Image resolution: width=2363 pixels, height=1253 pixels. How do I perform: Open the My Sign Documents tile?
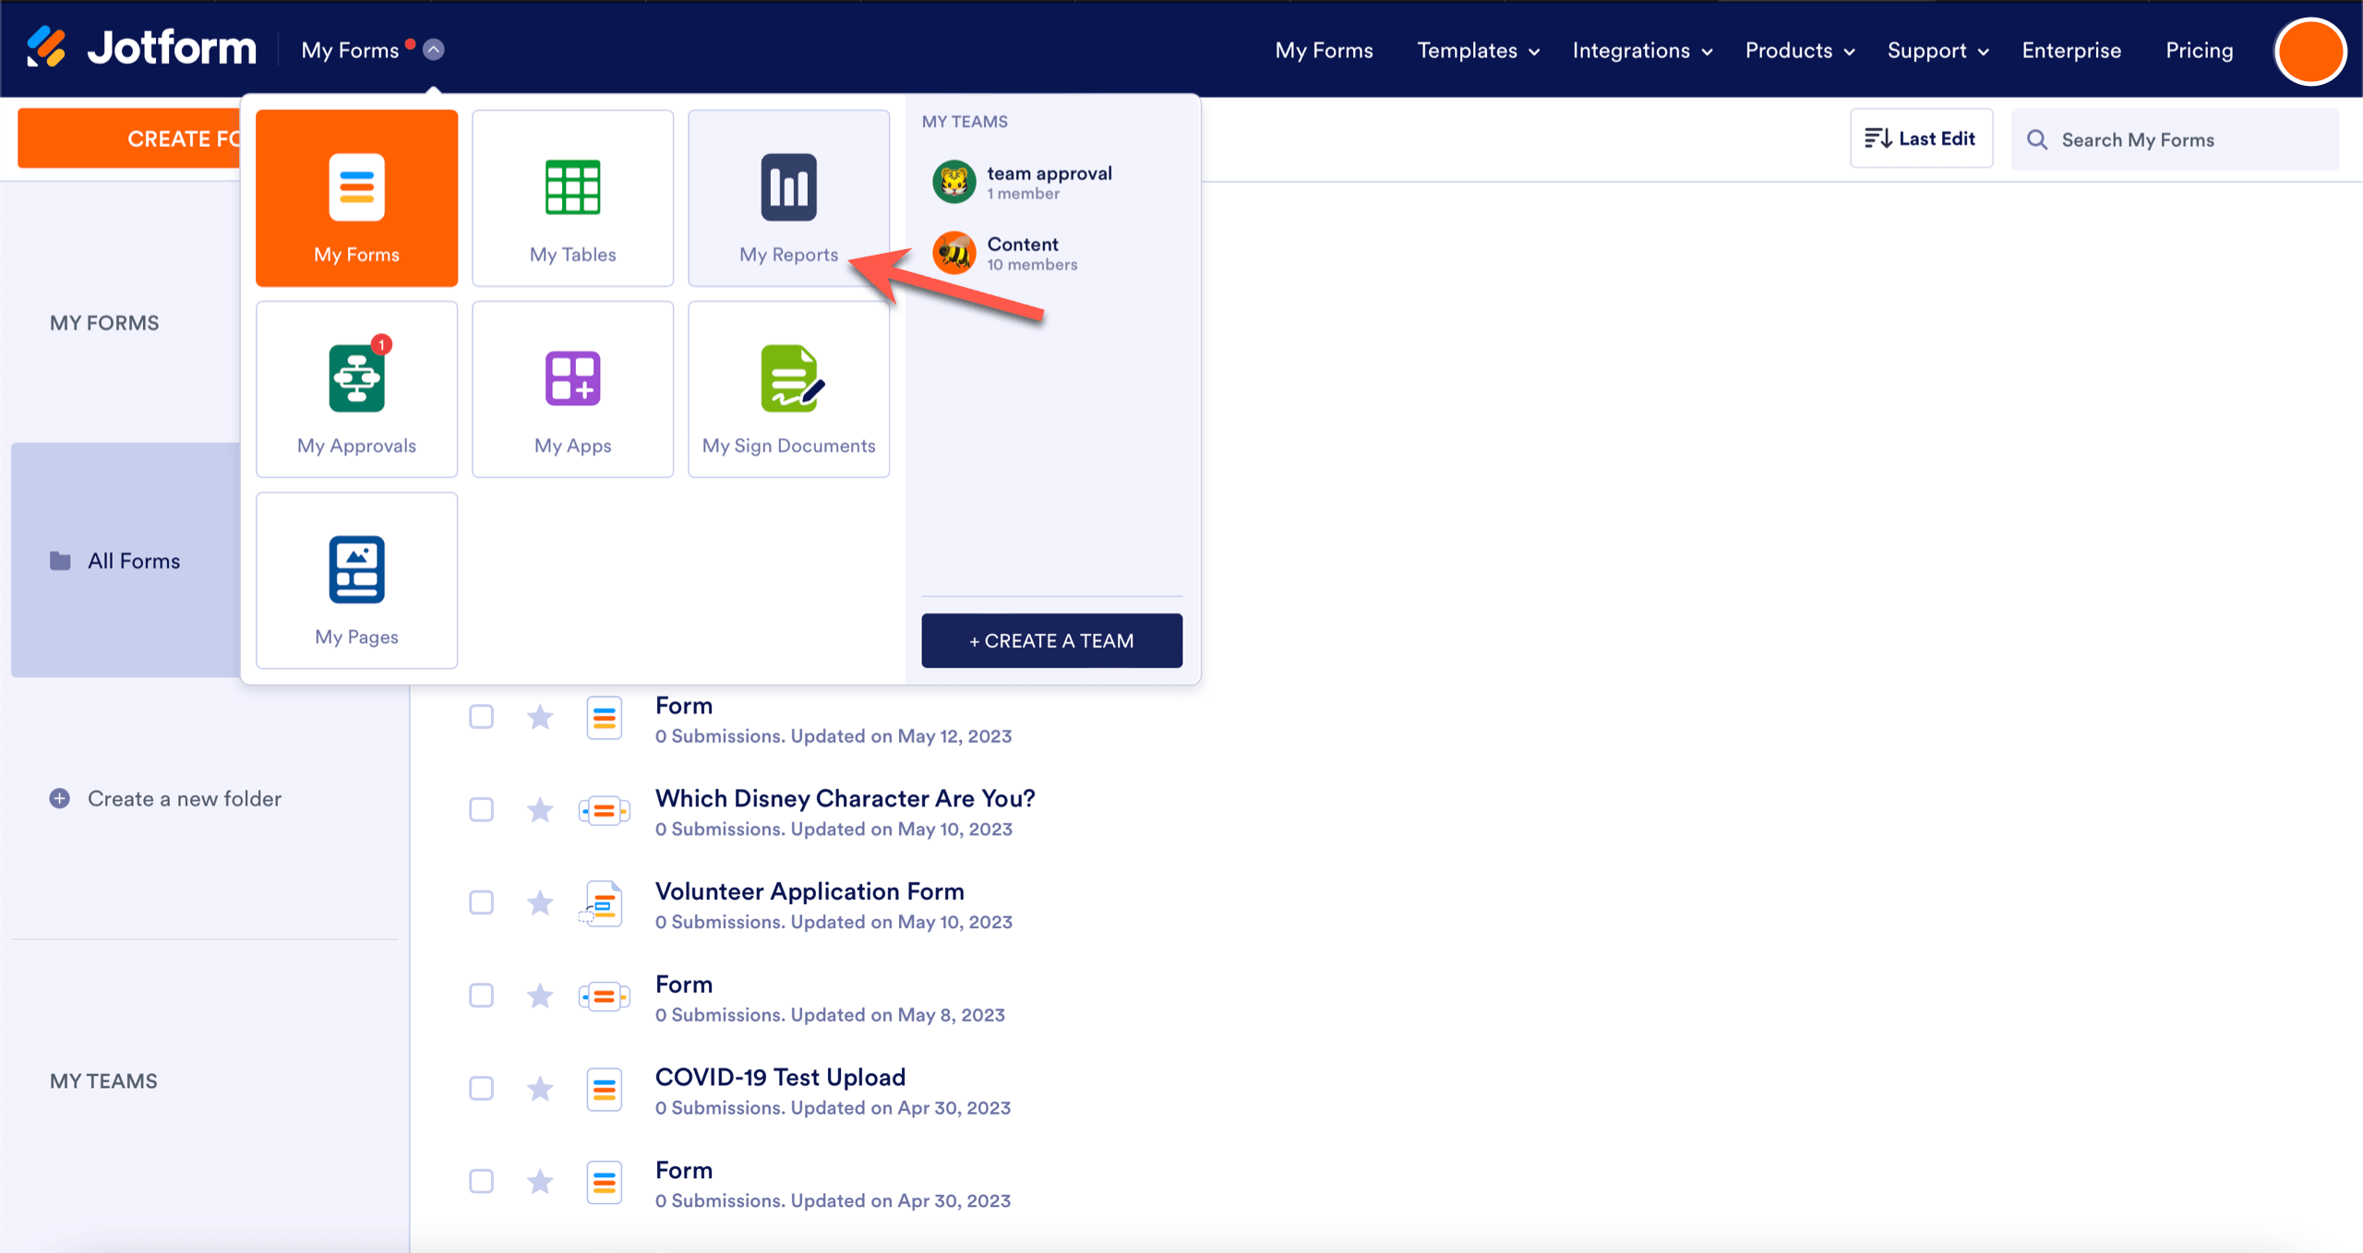[788, 389]
